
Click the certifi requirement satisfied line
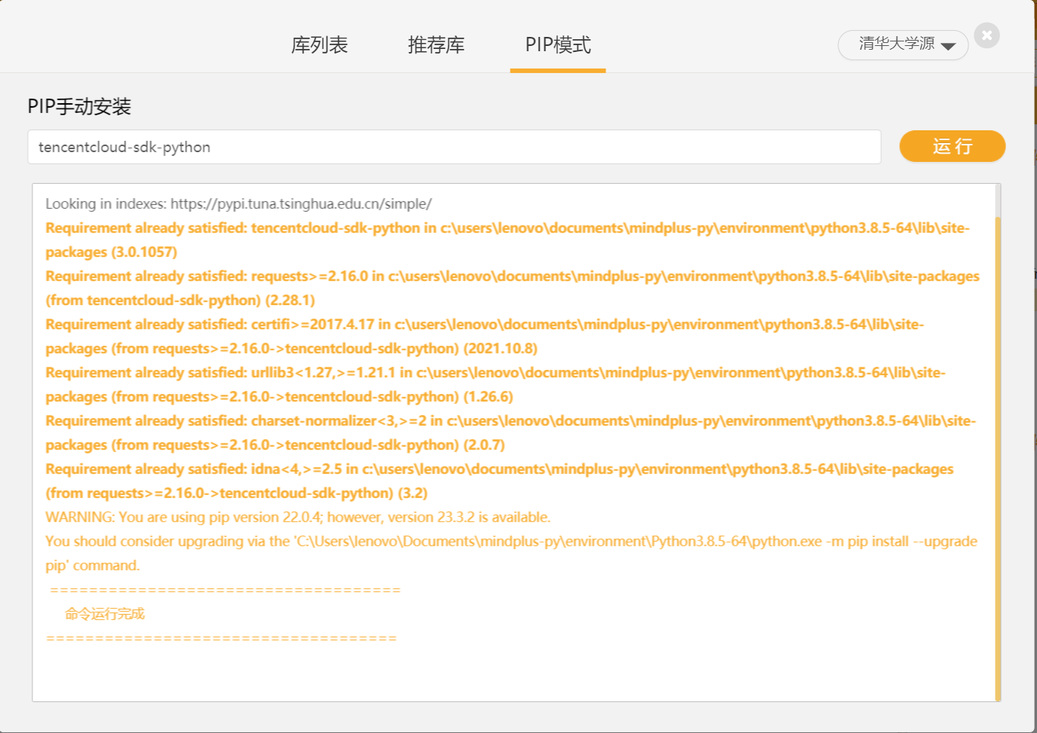pyautogui.click(x=485, y=336)
